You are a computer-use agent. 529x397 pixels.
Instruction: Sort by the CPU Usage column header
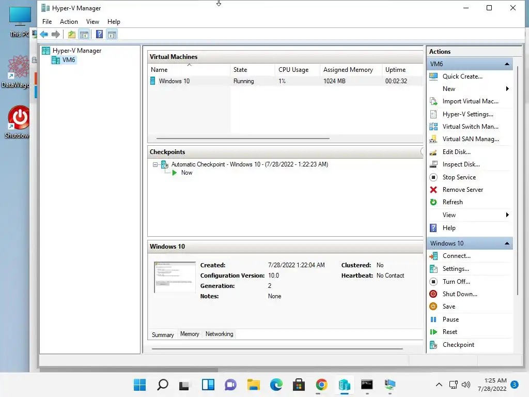297,70
